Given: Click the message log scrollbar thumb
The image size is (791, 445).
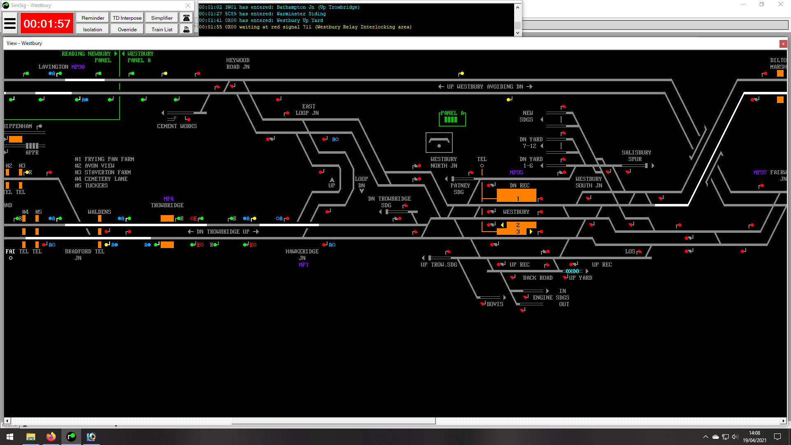Looking at the screenshot, I should [x=518, y=25].
